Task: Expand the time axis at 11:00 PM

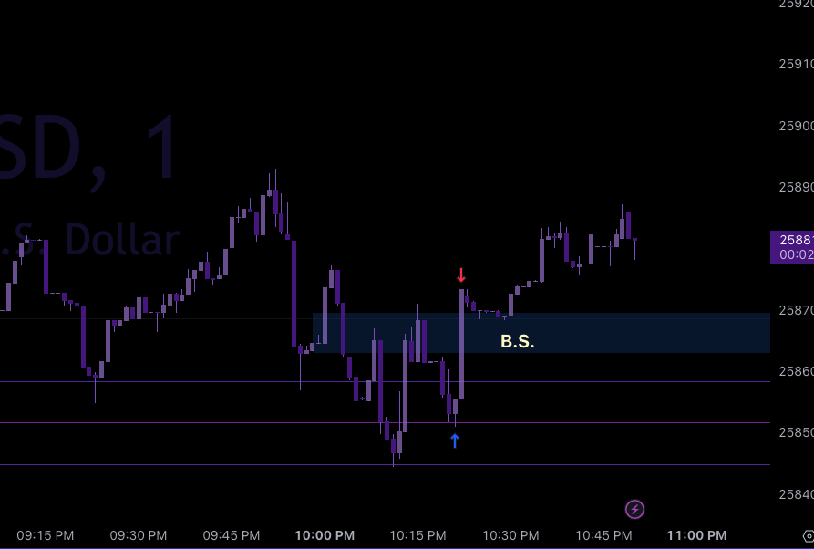Action: (x=696, y=535)
